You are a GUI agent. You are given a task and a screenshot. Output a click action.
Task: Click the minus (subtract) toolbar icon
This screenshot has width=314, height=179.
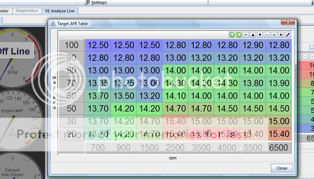(x=267, y=35)
